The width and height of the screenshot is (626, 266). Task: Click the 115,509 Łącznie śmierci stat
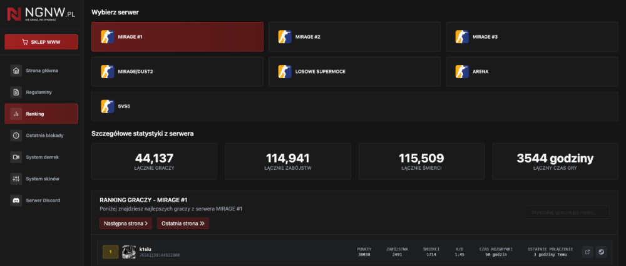pos(421,161)
